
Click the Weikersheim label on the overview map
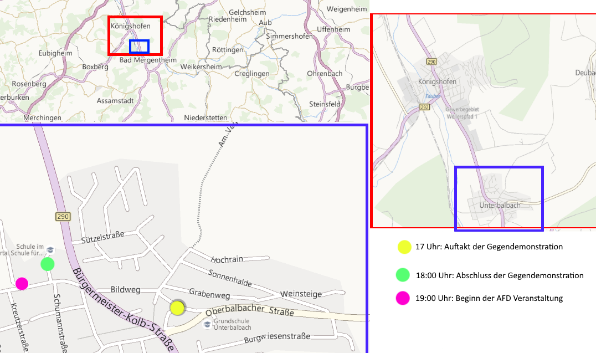point(201,67)
